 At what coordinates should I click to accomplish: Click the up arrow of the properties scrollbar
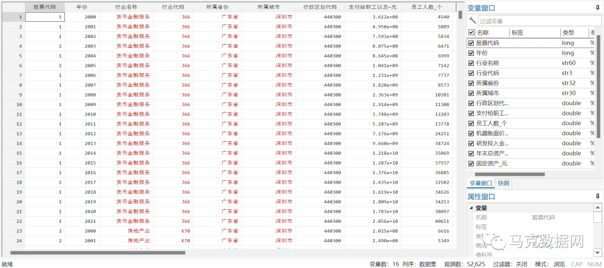(597, 208)
